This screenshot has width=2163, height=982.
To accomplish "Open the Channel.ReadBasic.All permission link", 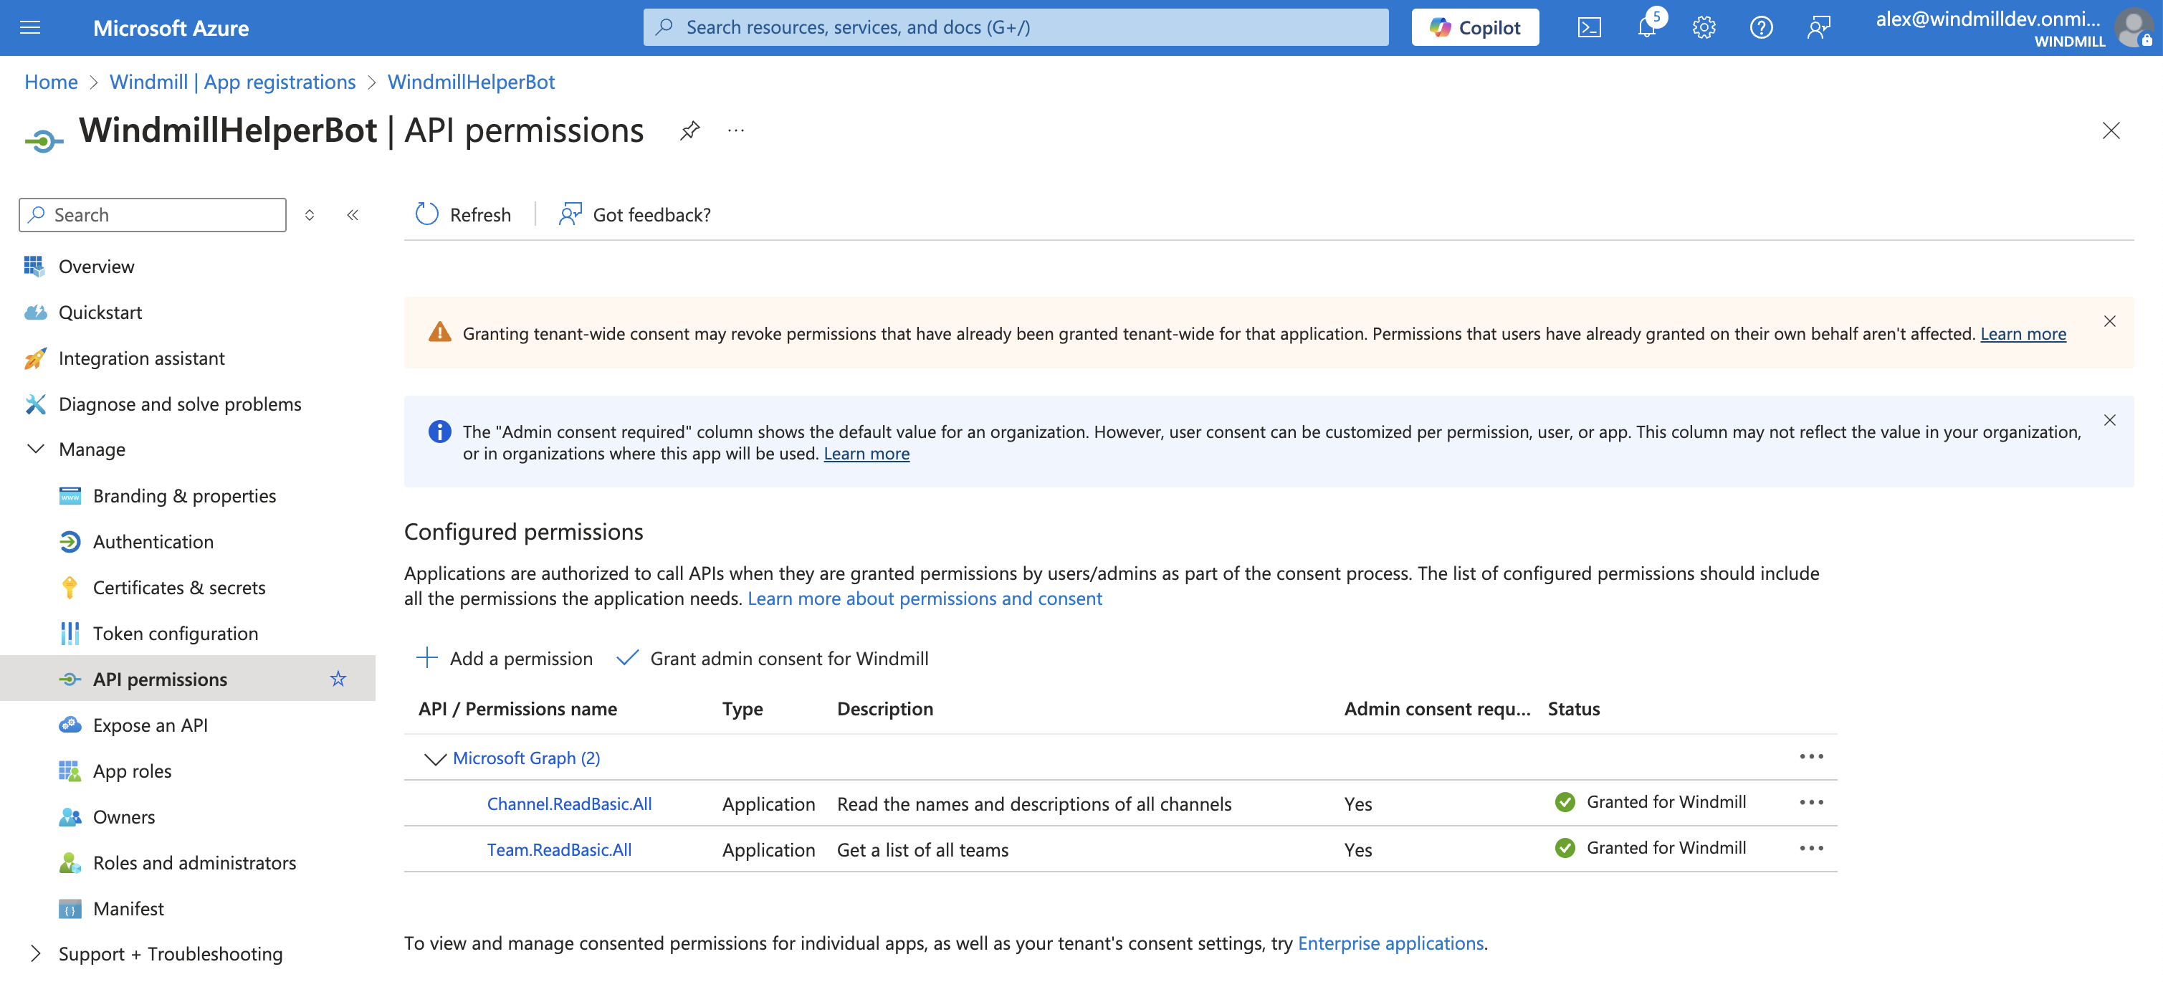I will coord(569,803).
